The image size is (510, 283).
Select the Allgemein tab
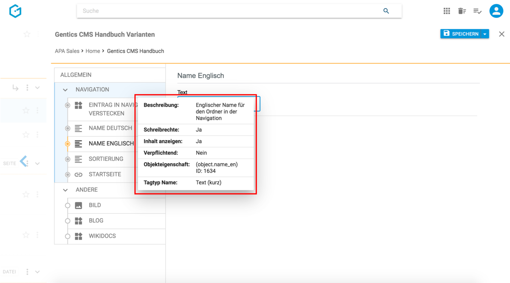(110, 75)
